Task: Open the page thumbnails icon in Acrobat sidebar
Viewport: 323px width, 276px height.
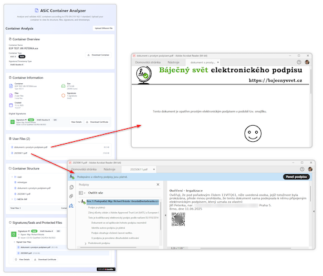Action: [72, 187]
